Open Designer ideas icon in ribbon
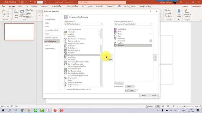The height and width of the screenshot is (113, 202). (187, 11)
